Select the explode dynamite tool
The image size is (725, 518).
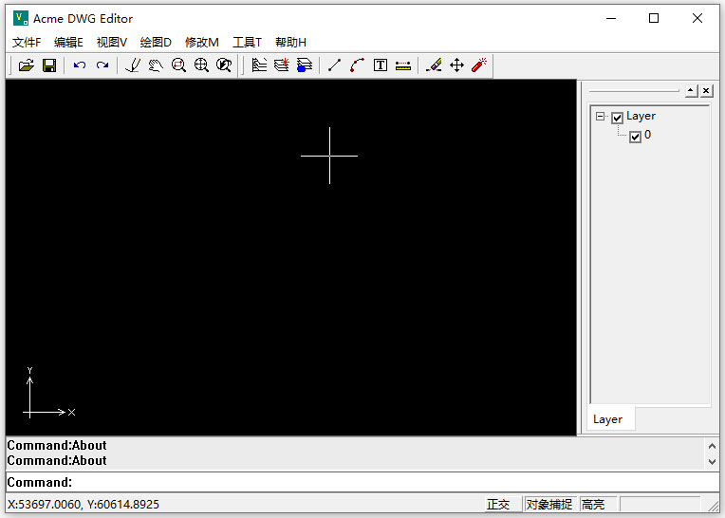[x=479, y=65]
